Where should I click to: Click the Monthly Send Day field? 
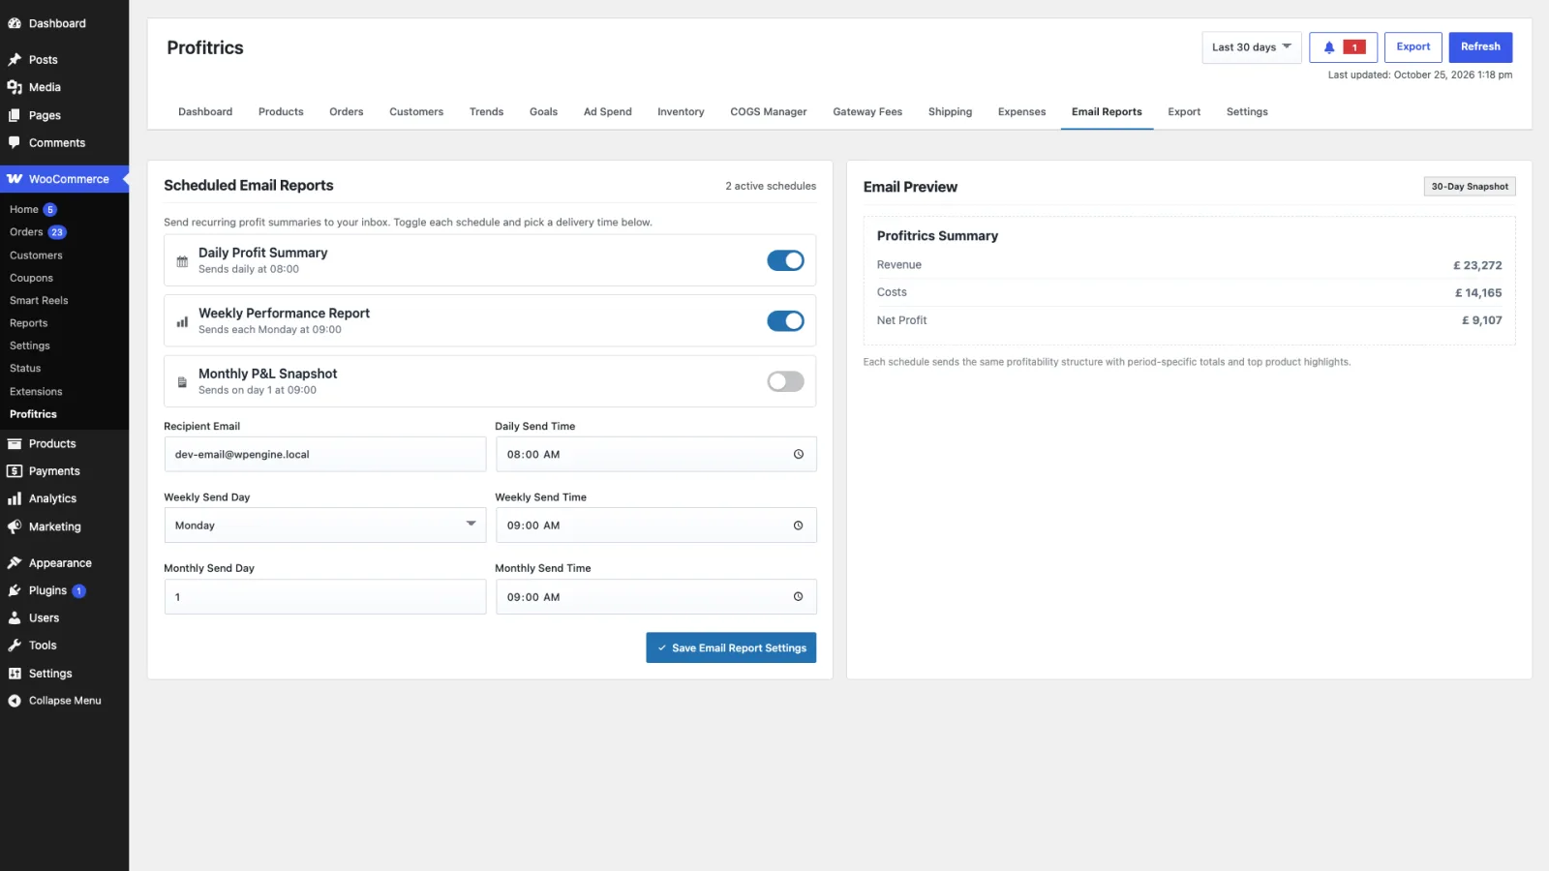325,597
